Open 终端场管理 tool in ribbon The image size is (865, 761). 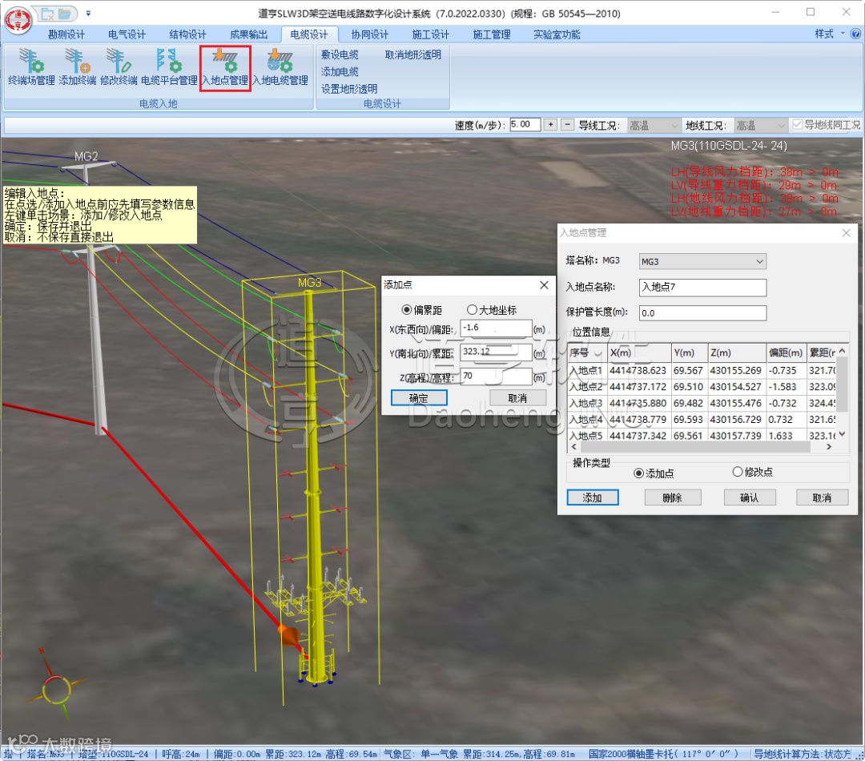coord(31,67)
